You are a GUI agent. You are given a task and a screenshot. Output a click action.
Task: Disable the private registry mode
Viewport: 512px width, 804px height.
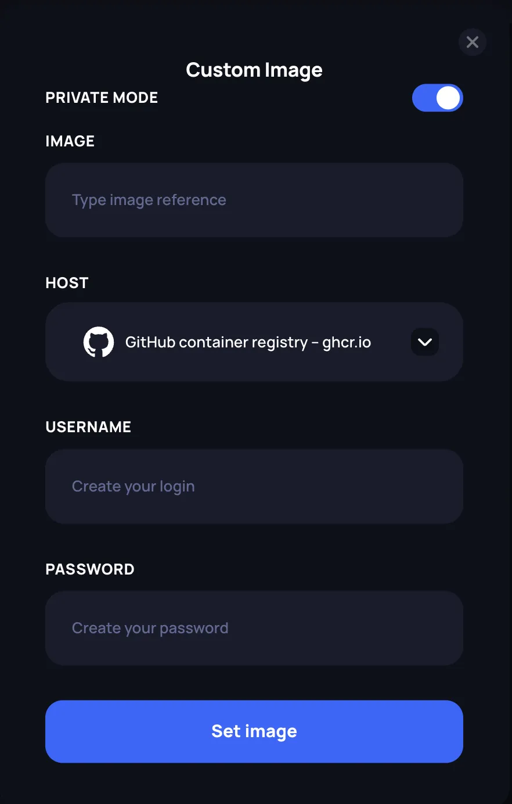click(437, 98)
